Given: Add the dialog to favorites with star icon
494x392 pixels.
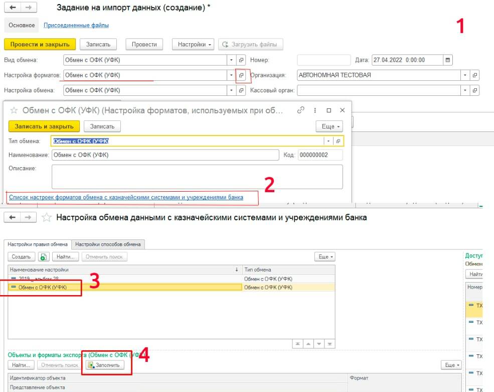Looking at the screenshot, I should point(14,110).
